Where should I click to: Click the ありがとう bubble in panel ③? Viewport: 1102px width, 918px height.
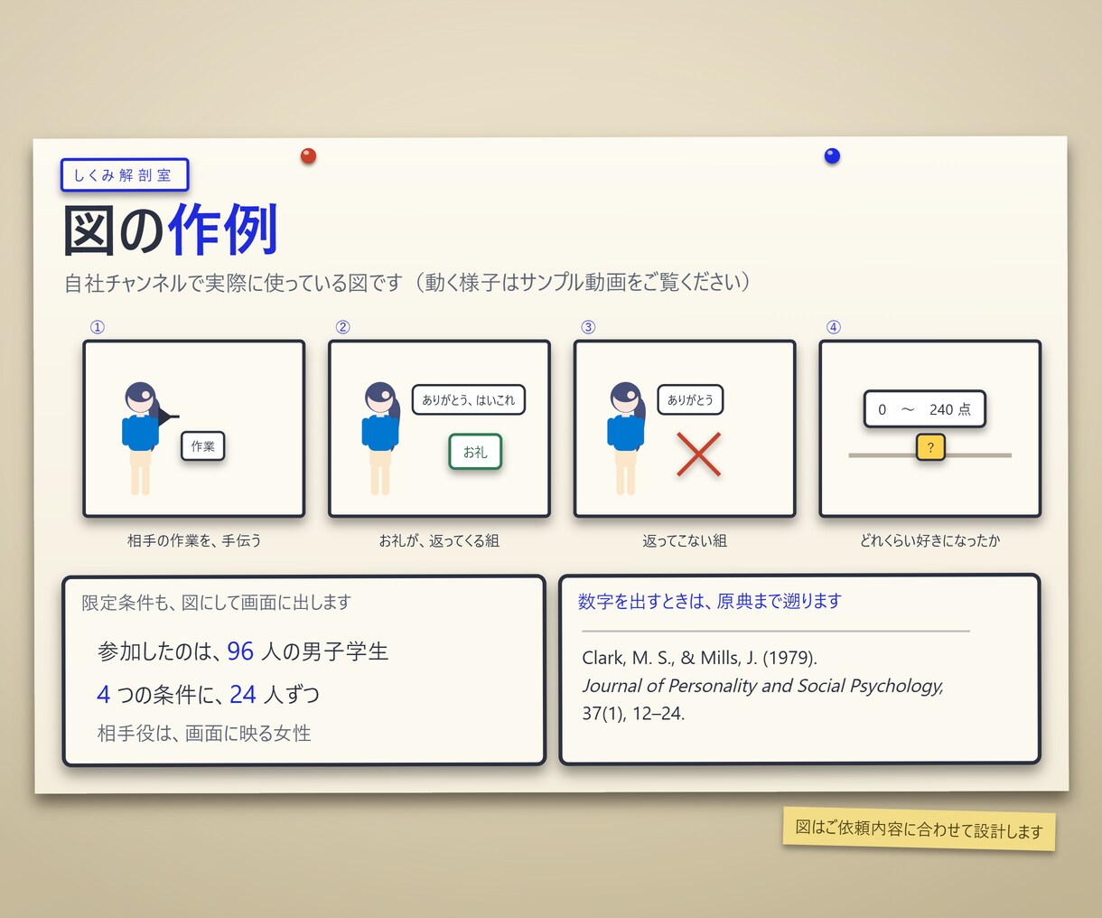click(x=690, y=399)
